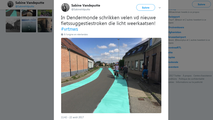The width and height of the screenshot is (213, 120).
Task: Click the Centre d'assistance footer link
Action: tap(202, 76)
